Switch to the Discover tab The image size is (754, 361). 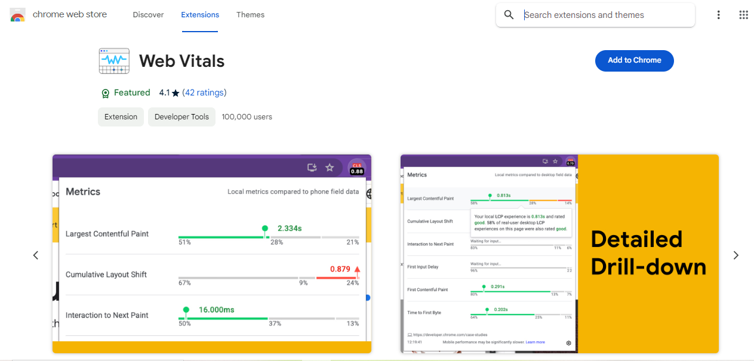pyautogui.click(x=148, y=15)
